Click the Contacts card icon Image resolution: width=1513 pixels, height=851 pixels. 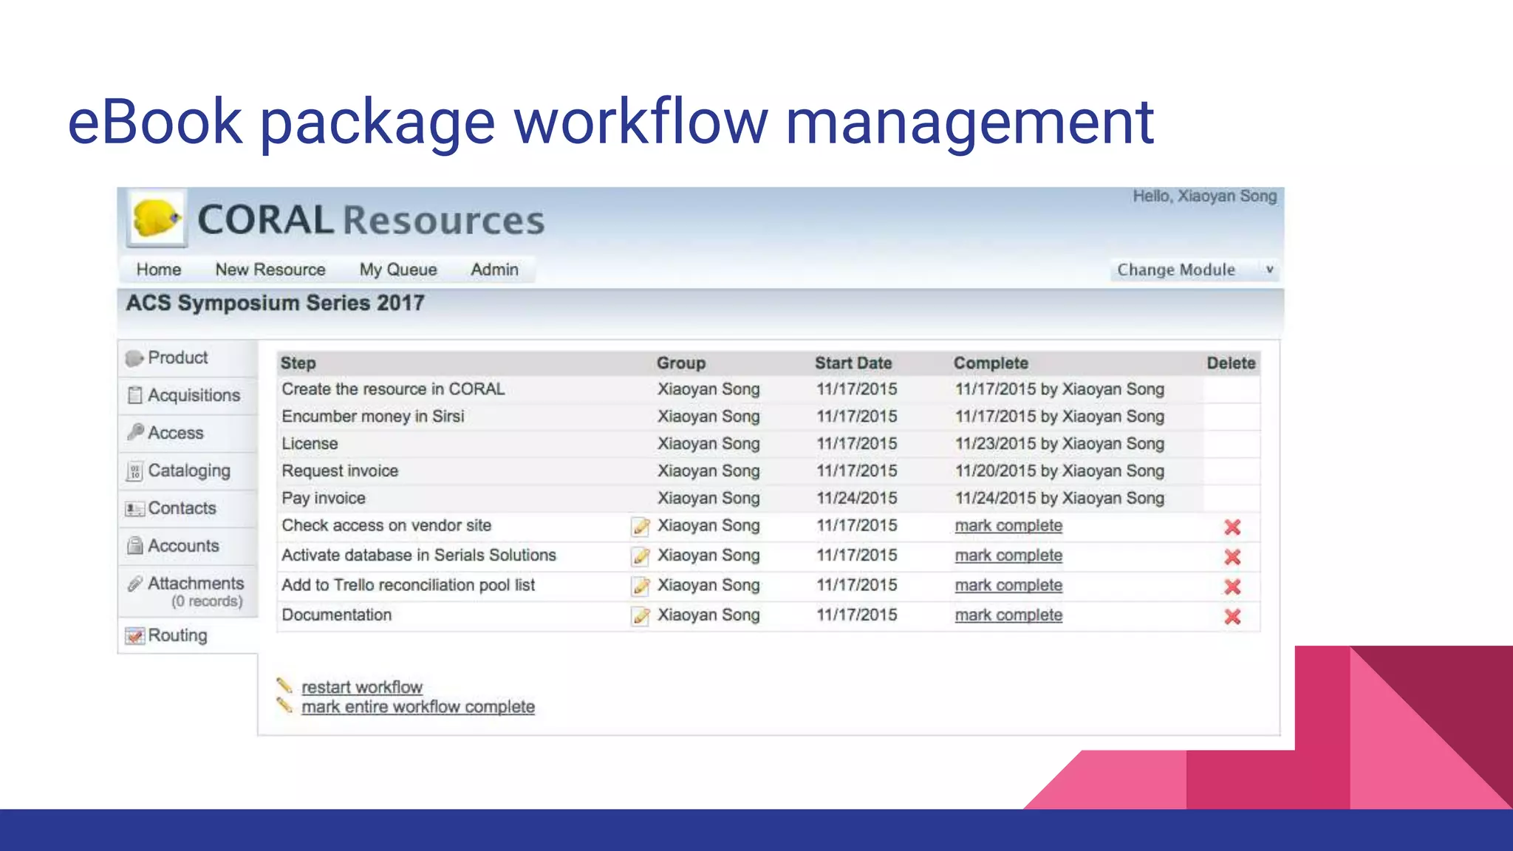pyautogui.click(x=135, y=509)
